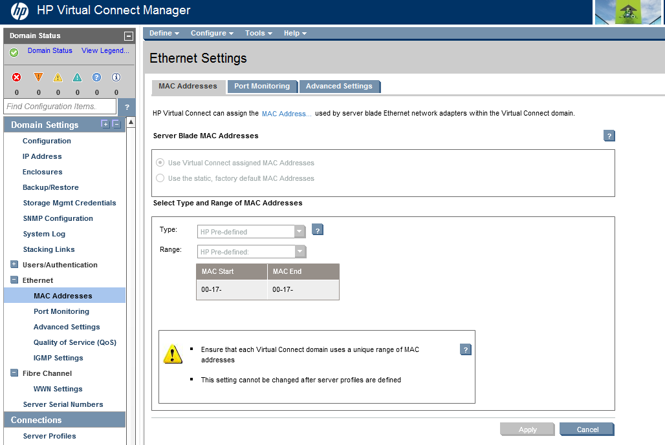This screenshot has height=445, width=665.
Task: Collapse the Ethernet tree node
Action: [14, 280]
